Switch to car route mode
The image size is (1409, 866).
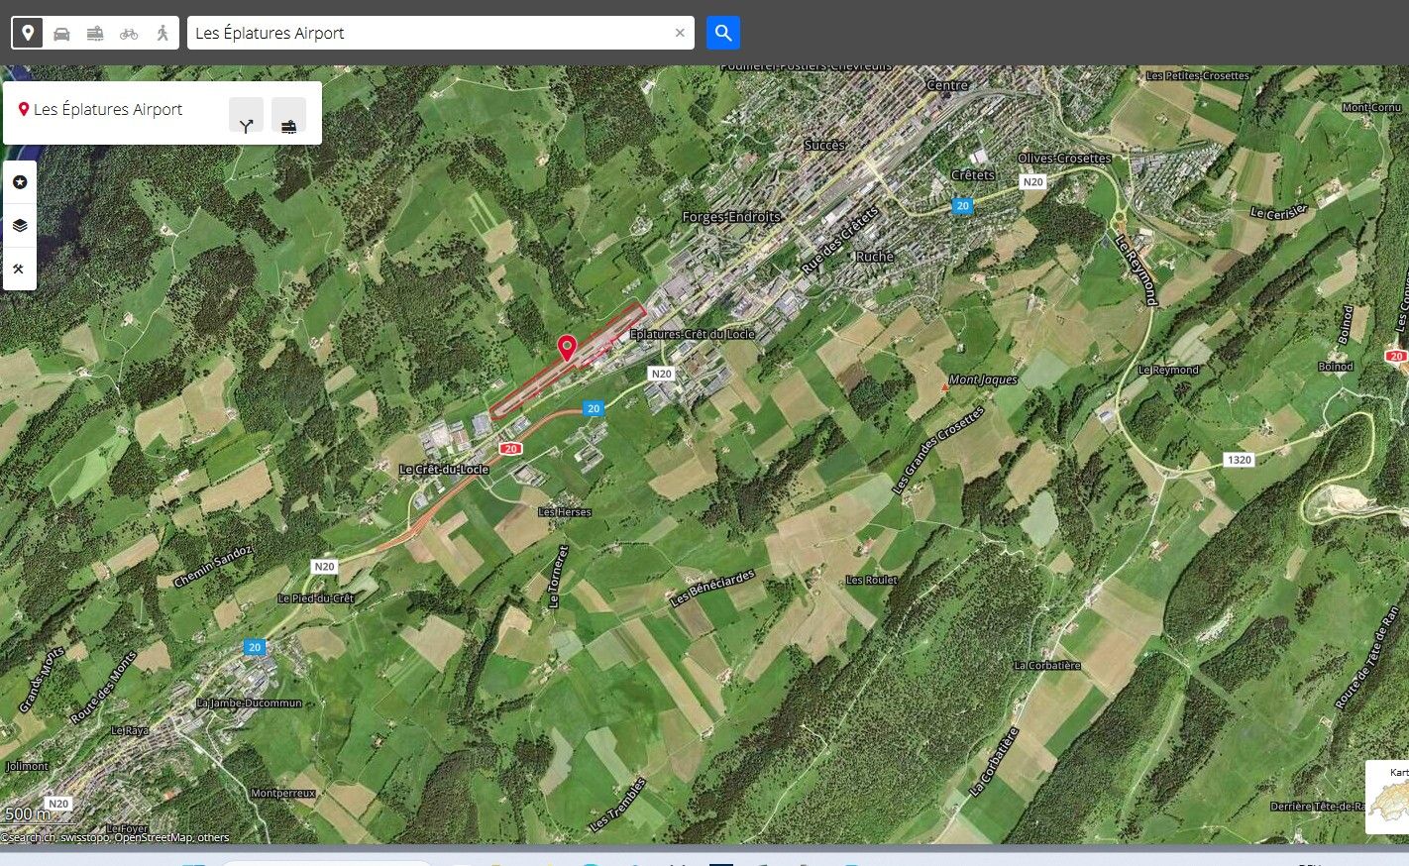coord(61,33)
